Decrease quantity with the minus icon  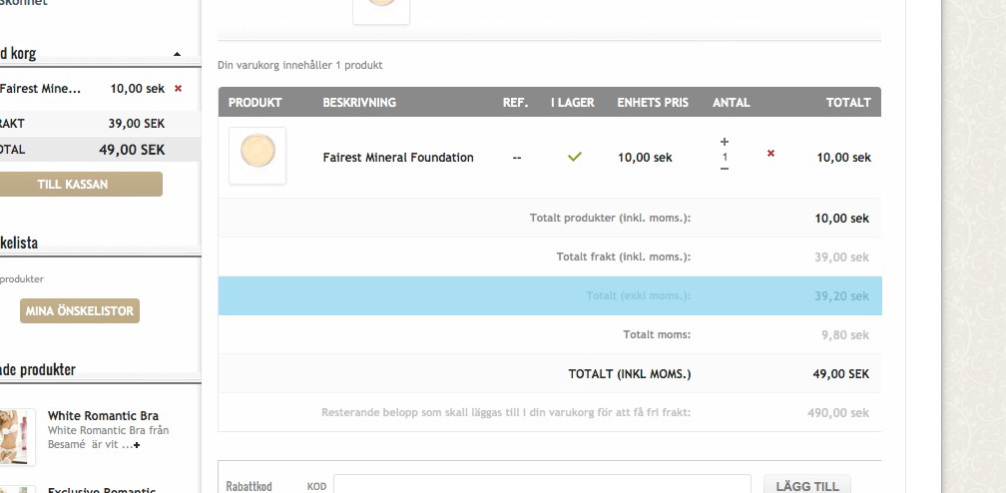(x=725, y=169)
